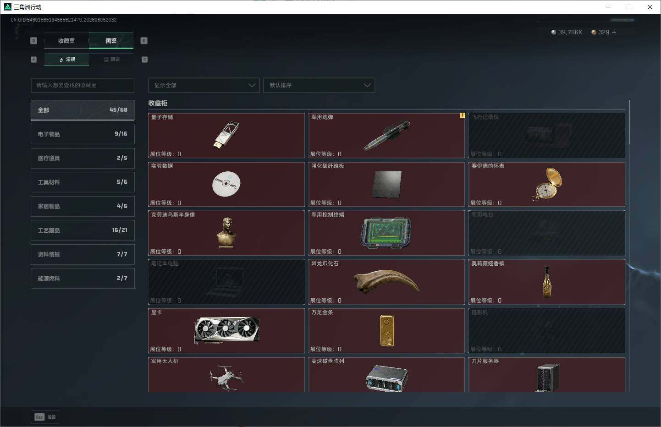
Task: Click the Esc 返回 button
Action: pos(45,417)
